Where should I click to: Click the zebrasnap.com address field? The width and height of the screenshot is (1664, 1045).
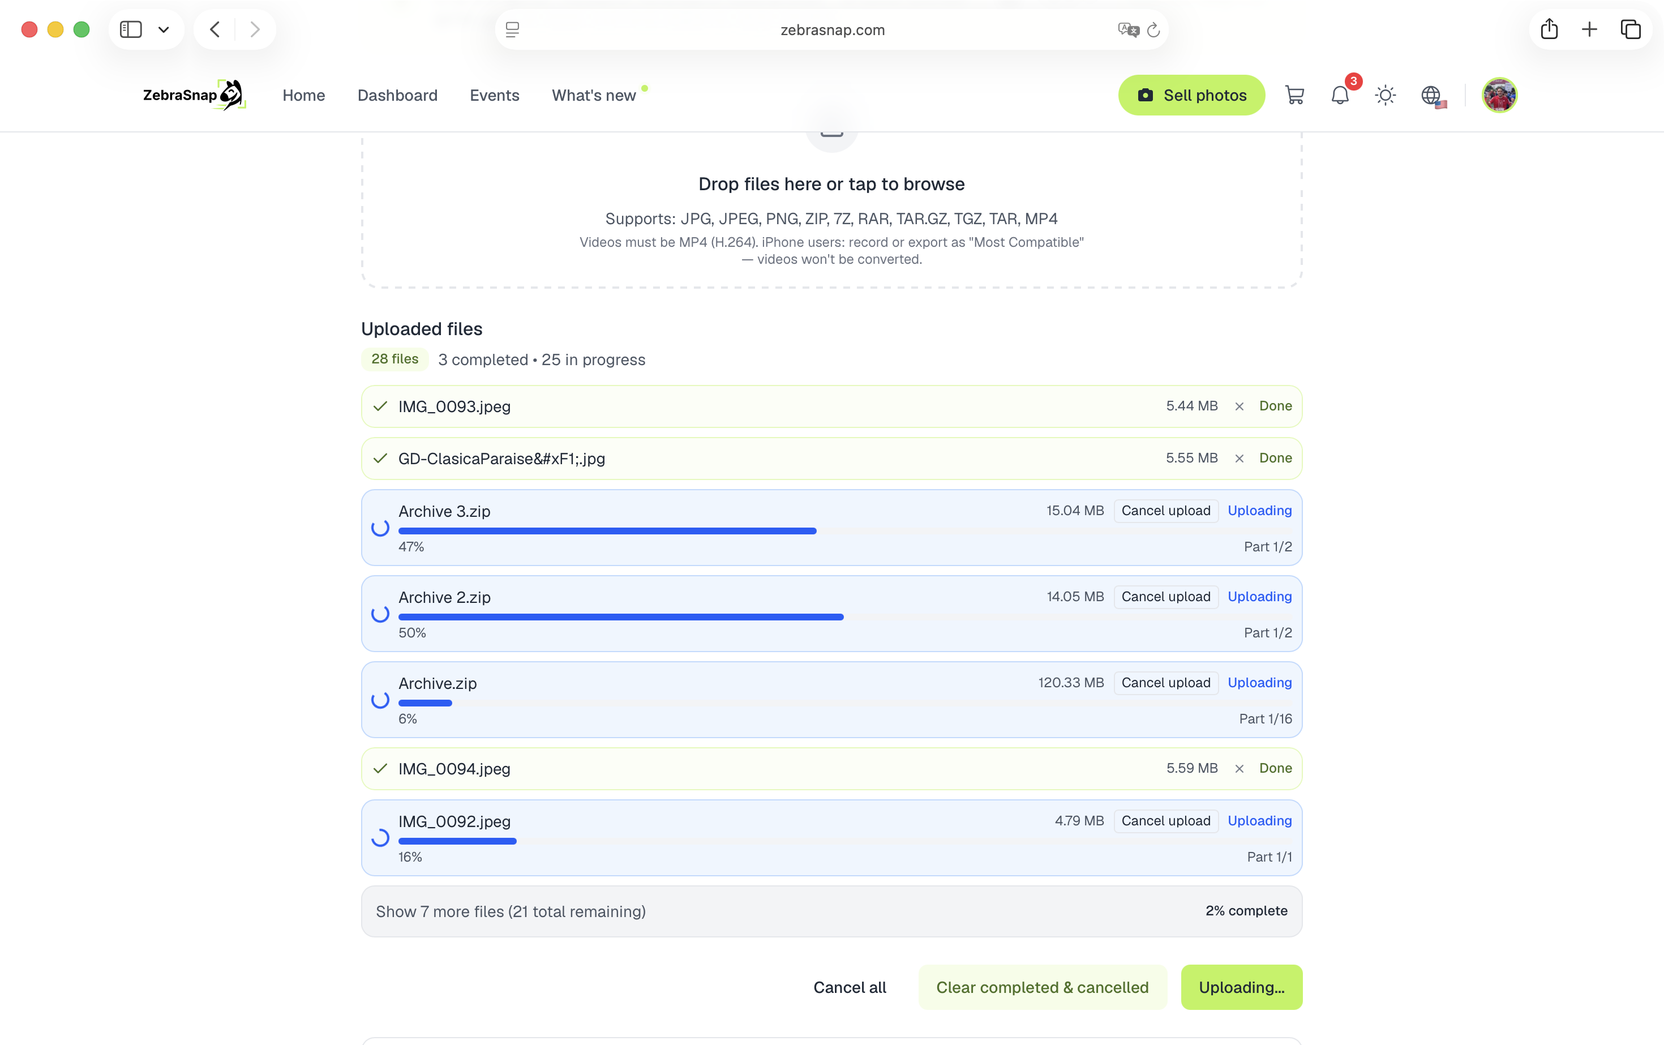point(831,29)
